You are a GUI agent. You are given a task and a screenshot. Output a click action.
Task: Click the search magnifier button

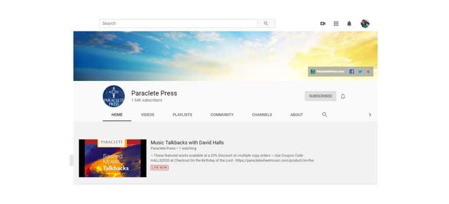(x=266, y=24)
